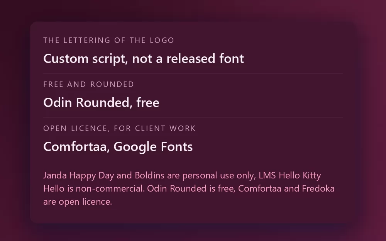The height and width of the screenshot is (241, 386).
Task: Click the label 'THE LETTERING OF THE LOGO'
Action: pyautogui.click(x=109, y=40)
